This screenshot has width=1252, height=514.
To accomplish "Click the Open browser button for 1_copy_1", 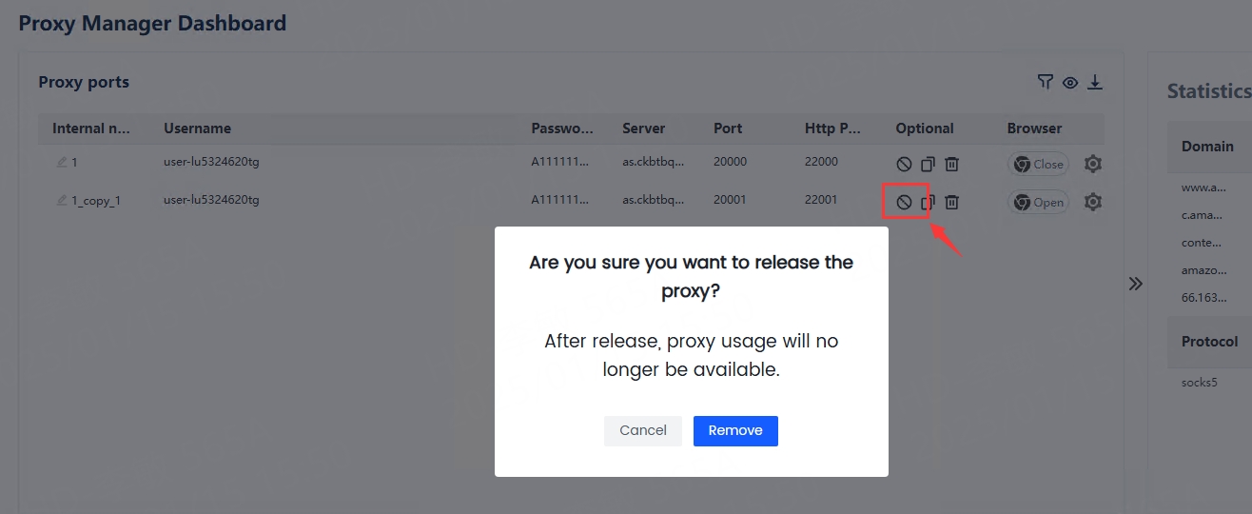I will (1038, 202).
